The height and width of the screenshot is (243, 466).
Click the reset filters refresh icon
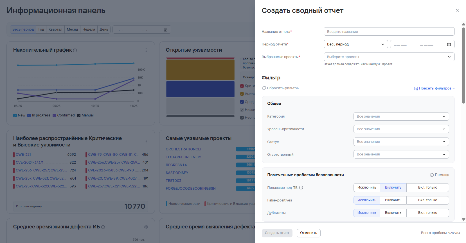(264, 88)
